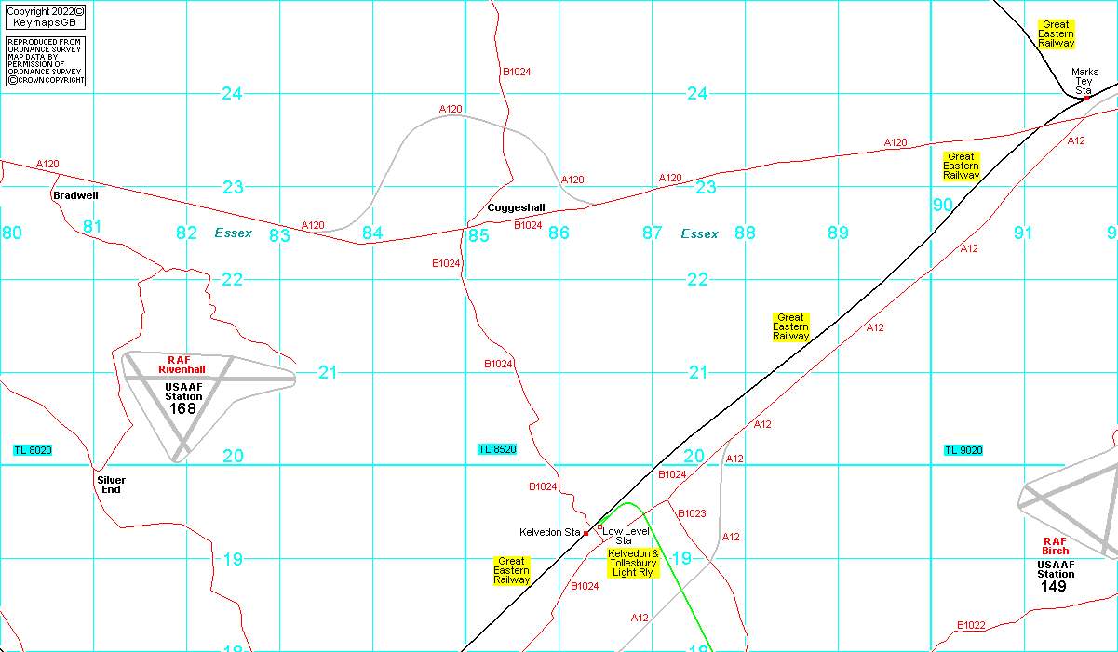Click the Silver End place label
Image resolution: width=1118 pixels, height=652 pixels.
(111, 485)
